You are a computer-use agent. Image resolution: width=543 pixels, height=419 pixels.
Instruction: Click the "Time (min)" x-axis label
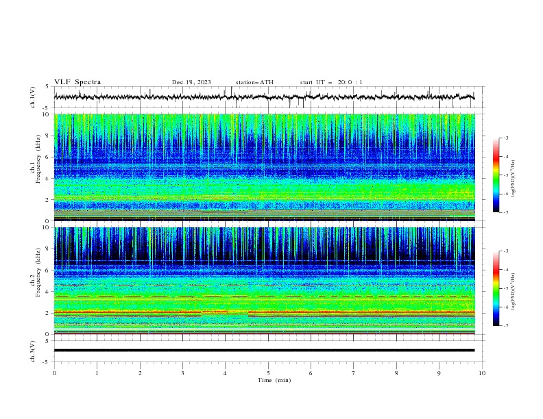click(274, 380)
